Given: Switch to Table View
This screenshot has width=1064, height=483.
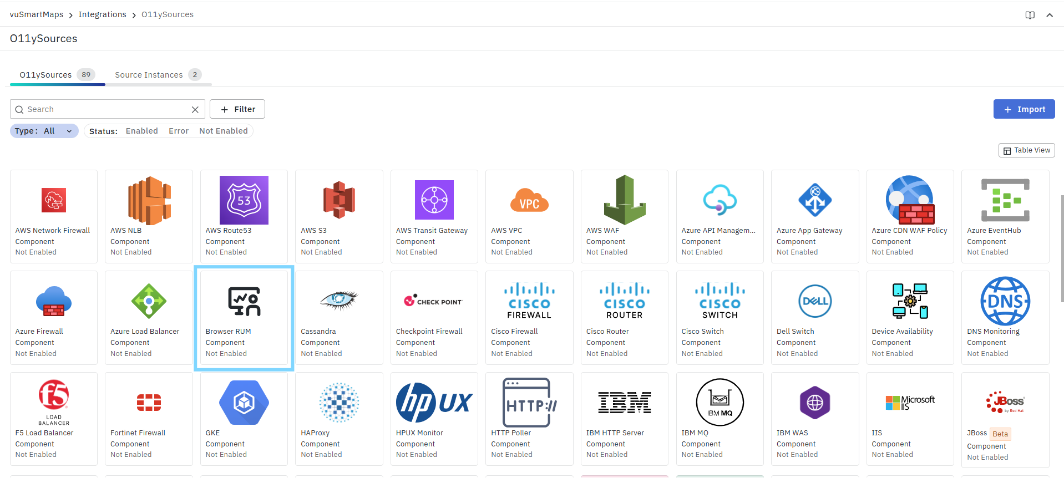Looking at the screenshot, I should (1026, 150).
